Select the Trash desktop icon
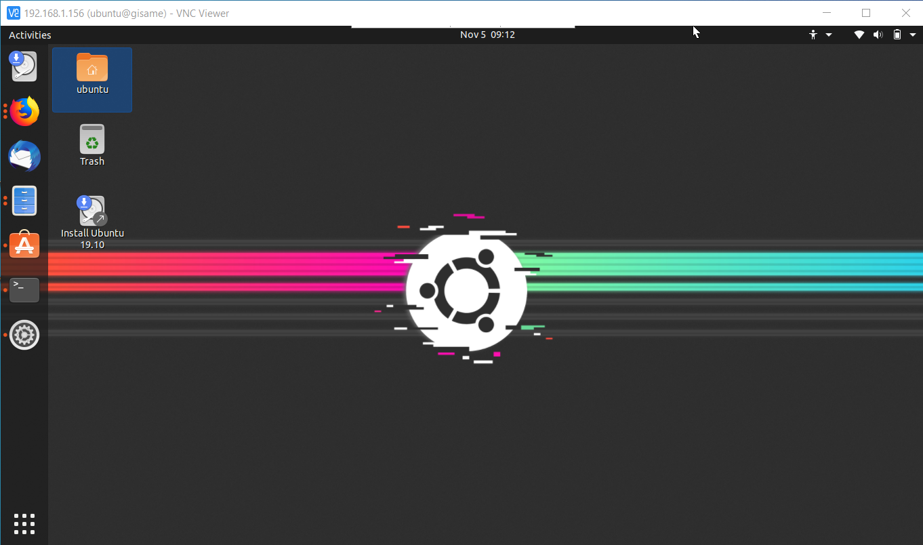Viewport: 923px width, 545px height. click(92, 138)
